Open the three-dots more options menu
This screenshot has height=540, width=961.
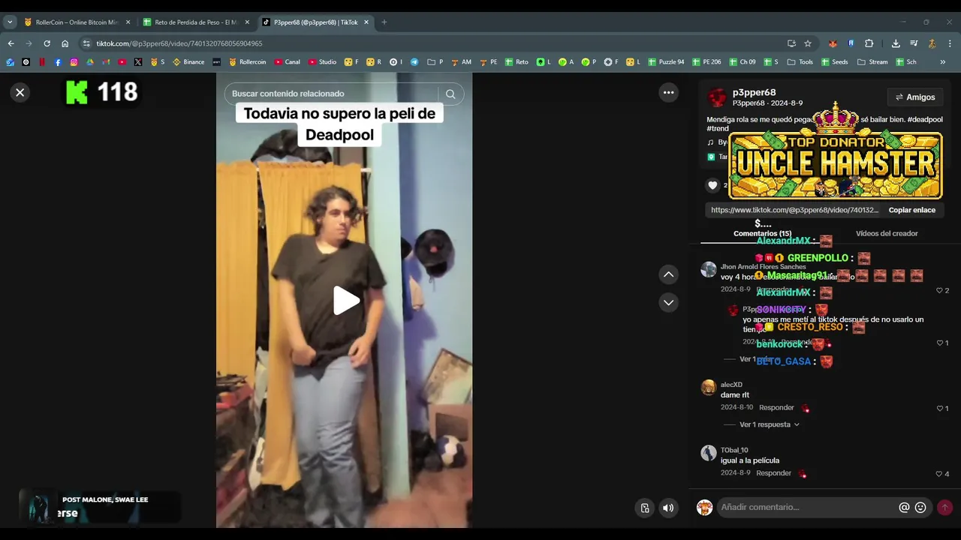click(668, 92)
